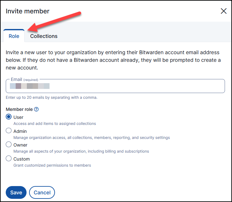232x202 pixels.
Task: Click the Member role help icon
Action: coord(36,109)
